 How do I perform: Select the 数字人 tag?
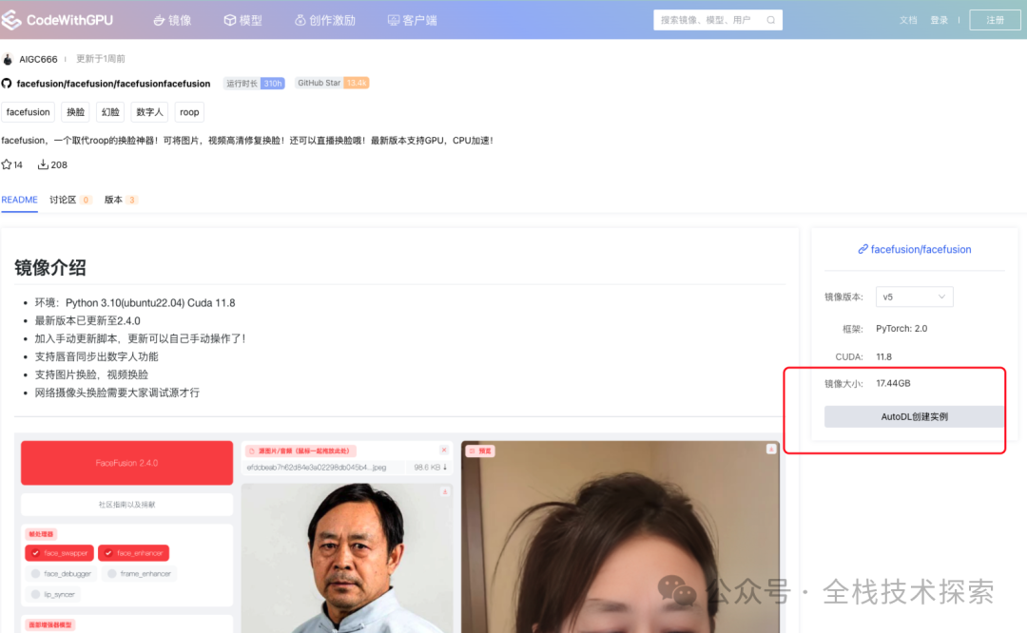149,112
